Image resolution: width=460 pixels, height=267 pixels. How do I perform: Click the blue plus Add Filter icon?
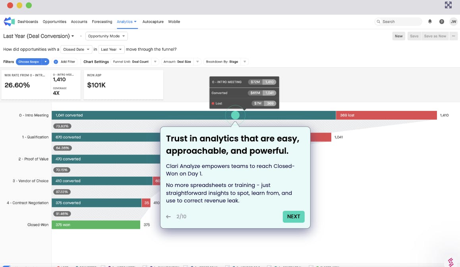(56, 62)
